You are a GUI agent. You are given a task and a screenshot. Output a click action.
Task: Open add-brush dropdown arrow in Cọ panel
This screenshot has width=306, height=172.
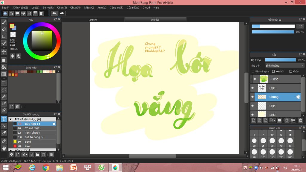26,155
